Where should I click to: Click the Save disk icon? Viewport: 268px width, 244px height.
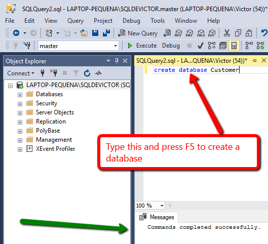click(x=95, y=33)
